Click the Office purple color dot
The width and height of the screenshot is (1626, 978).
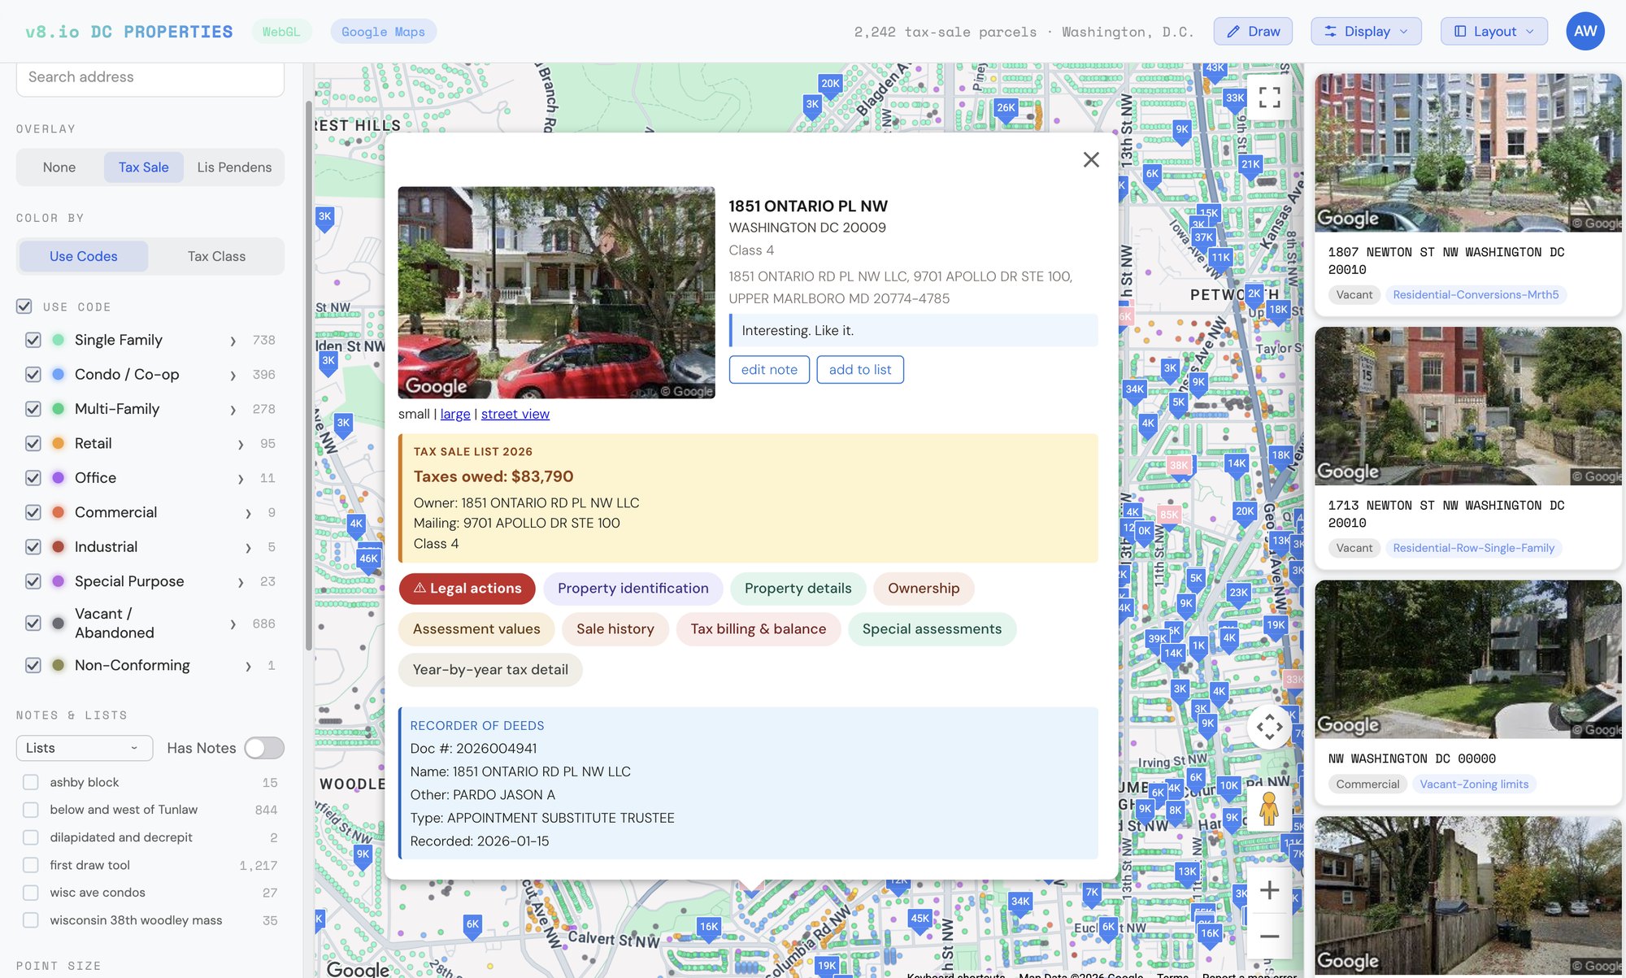click(x=59, y=478)
